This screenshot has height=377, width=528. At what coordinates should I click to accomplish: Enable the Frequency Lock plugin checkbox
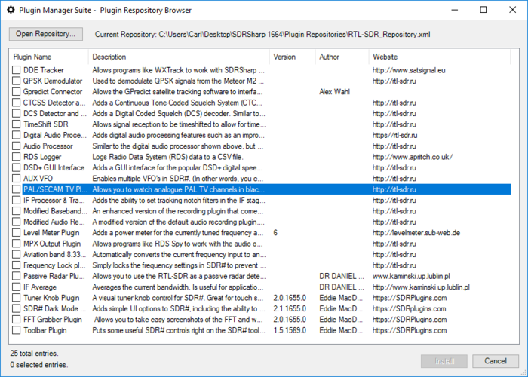pos(16,265)
